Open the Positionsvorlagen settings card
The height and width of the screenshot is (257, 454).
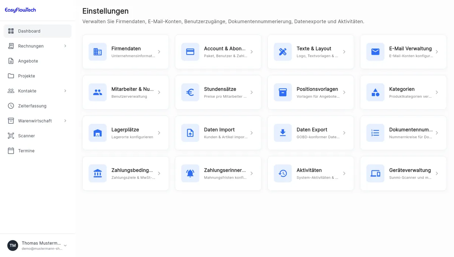[x=310, y=92]
